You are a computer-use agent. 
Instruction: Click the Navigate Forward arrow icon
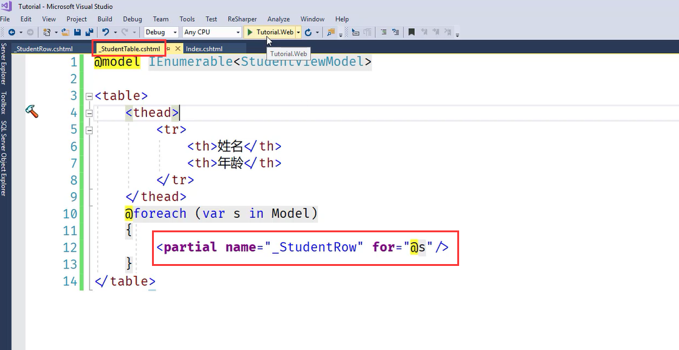point(30,32)
